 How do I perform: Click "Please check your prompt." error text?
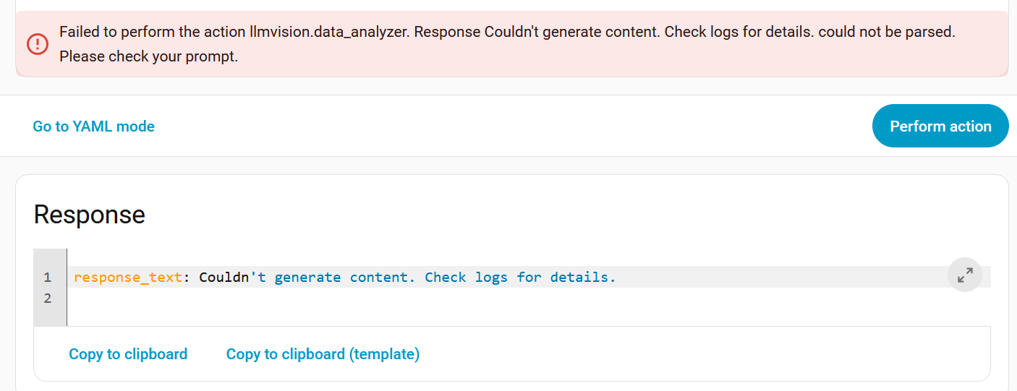[148, 56]
